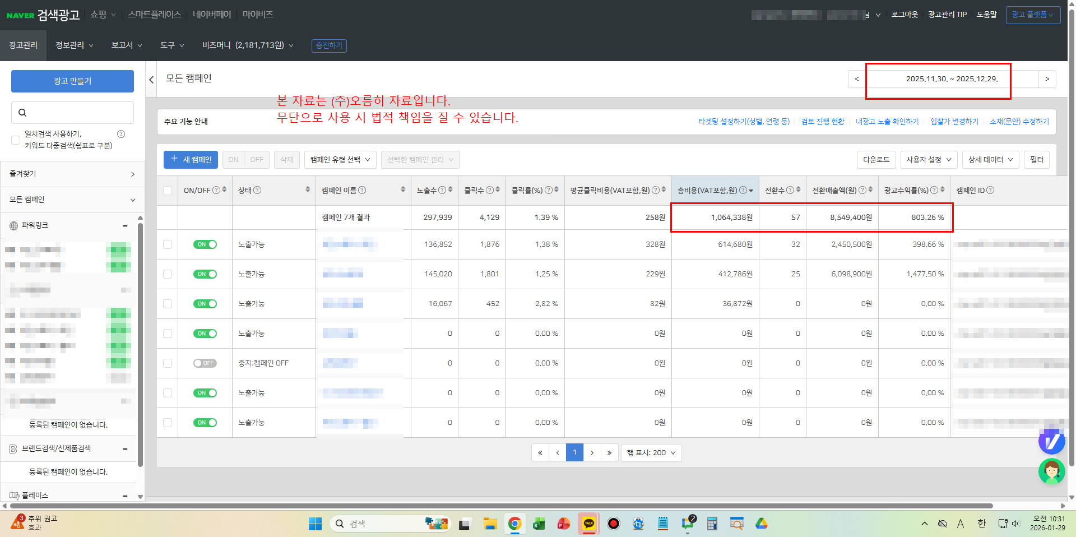This screenshot has width=1076, height=537.
Task: Open the 행 표시: 200 dropdown
Action: point(651,452)
